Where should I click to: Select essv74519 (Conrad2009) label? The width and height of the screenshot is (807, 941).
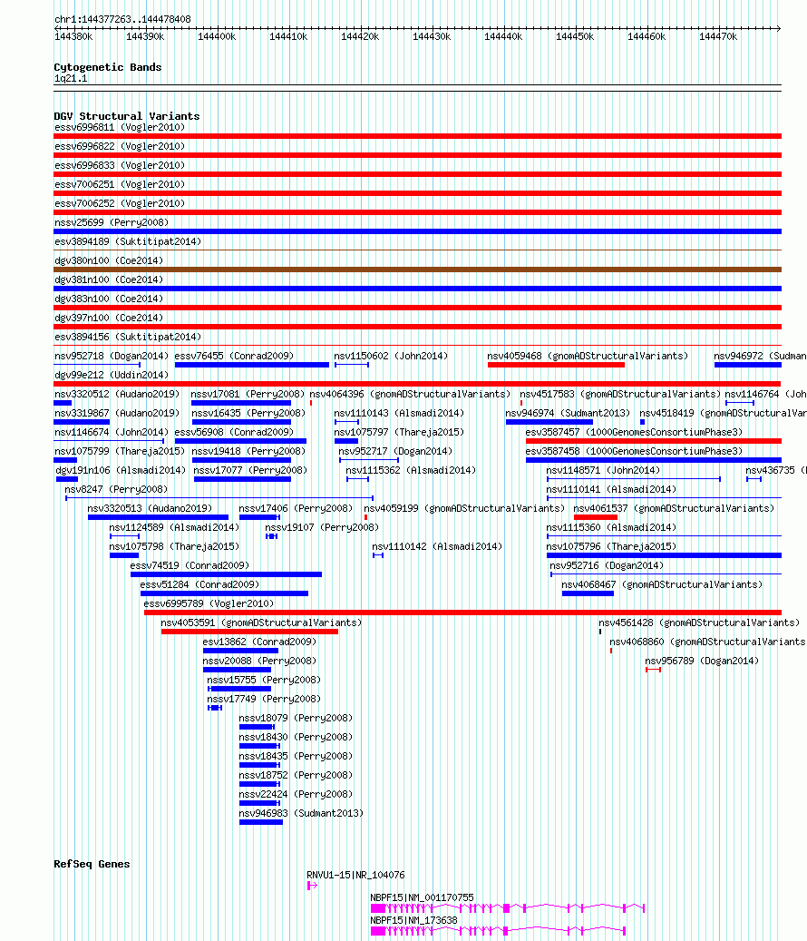[x=190, y=566]
